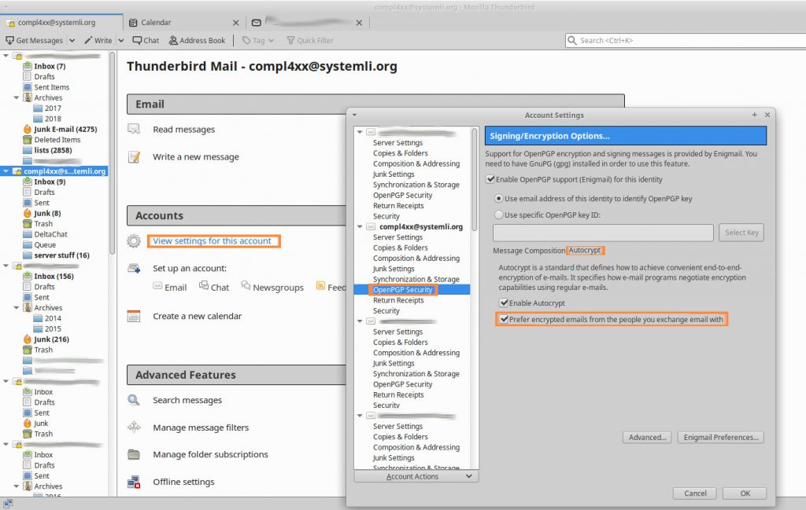Click the Select Key button
This screenshot has height=510, width=806.
tap(741, 233)
